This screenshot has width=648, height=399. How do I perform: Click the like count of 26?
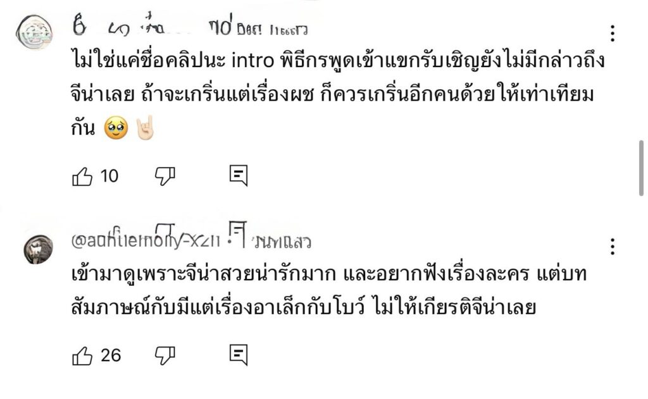coord(111,355)
